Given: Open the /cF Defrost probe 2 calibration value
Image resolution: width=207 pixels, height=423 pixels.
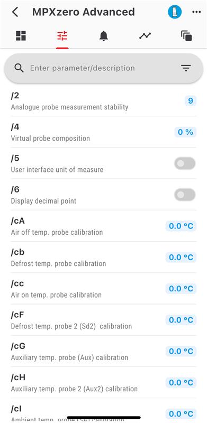Looking at the screenshot, I should 181,320.
